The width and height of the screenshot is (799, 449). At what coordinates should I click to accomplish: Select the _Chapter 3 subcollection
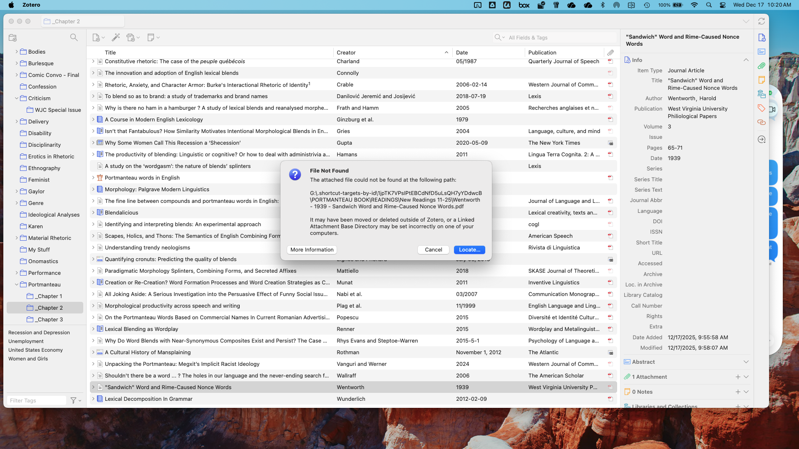tap(49, 320)
